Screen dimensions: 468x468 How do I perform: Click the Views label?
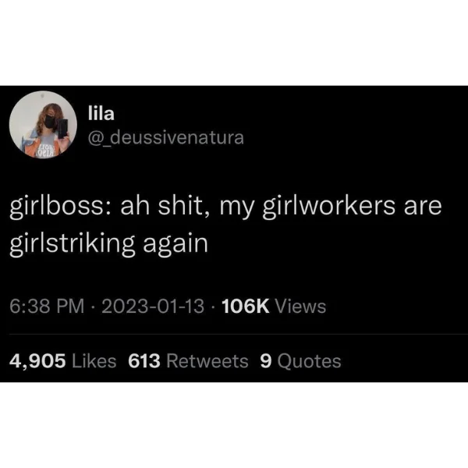(x=300, y=307)
